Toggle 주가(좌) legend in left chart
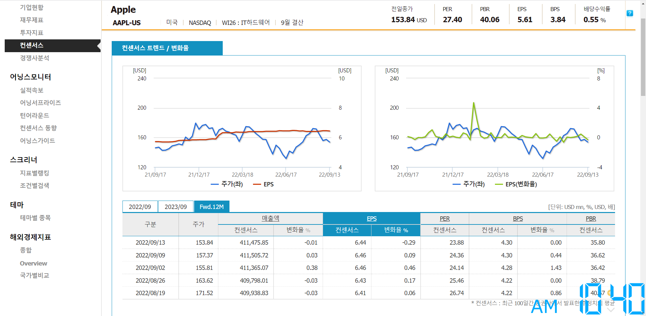The height and width of the screenshot is (316, 646). 227,184
